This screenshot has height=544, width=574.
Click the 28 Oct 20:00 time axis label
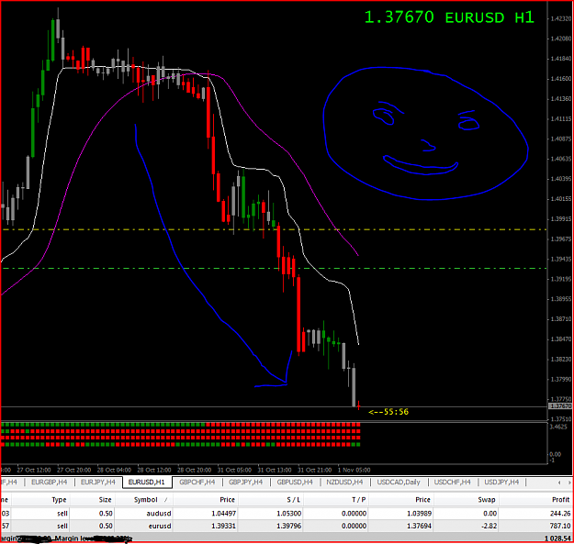194,470
